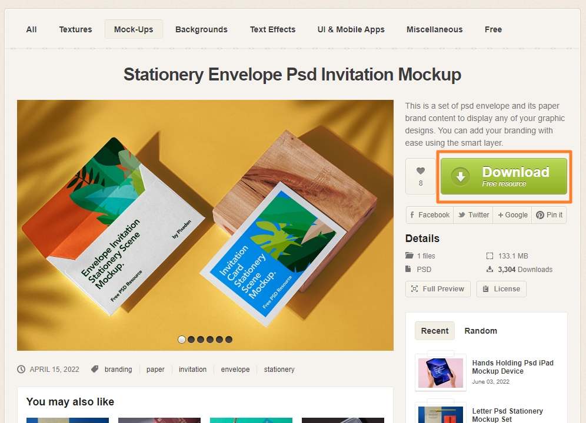Viewport: 586px width, 423px height.
Task: Open the Mock-Ups category
Action: [134, 29]
